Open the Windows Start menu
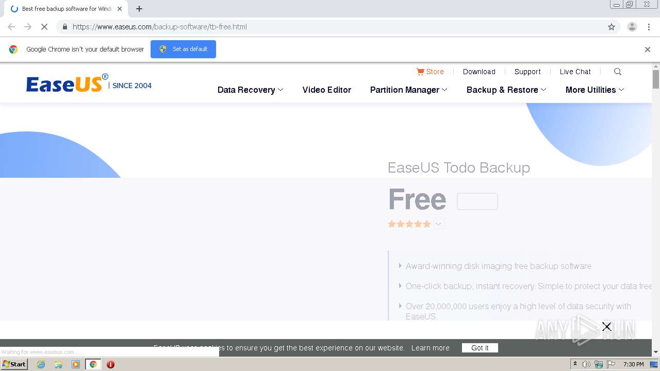 pos(14,364)
